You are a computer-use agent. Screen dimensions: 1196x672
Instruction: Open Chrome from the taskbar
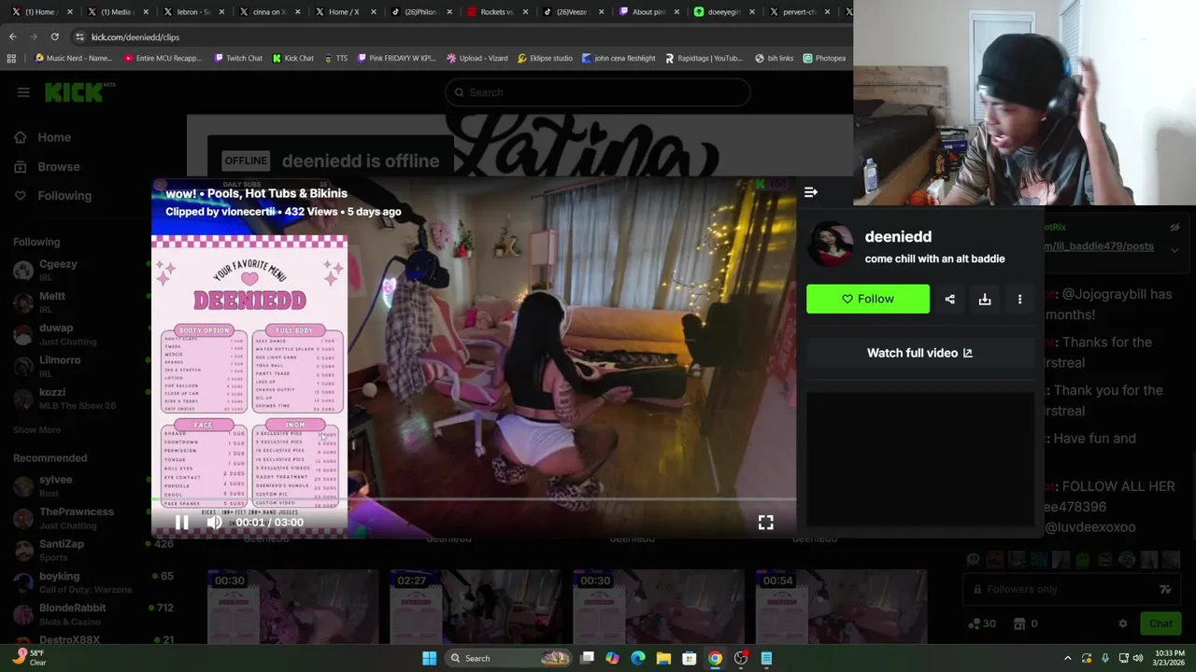click(x=715, y=658)
